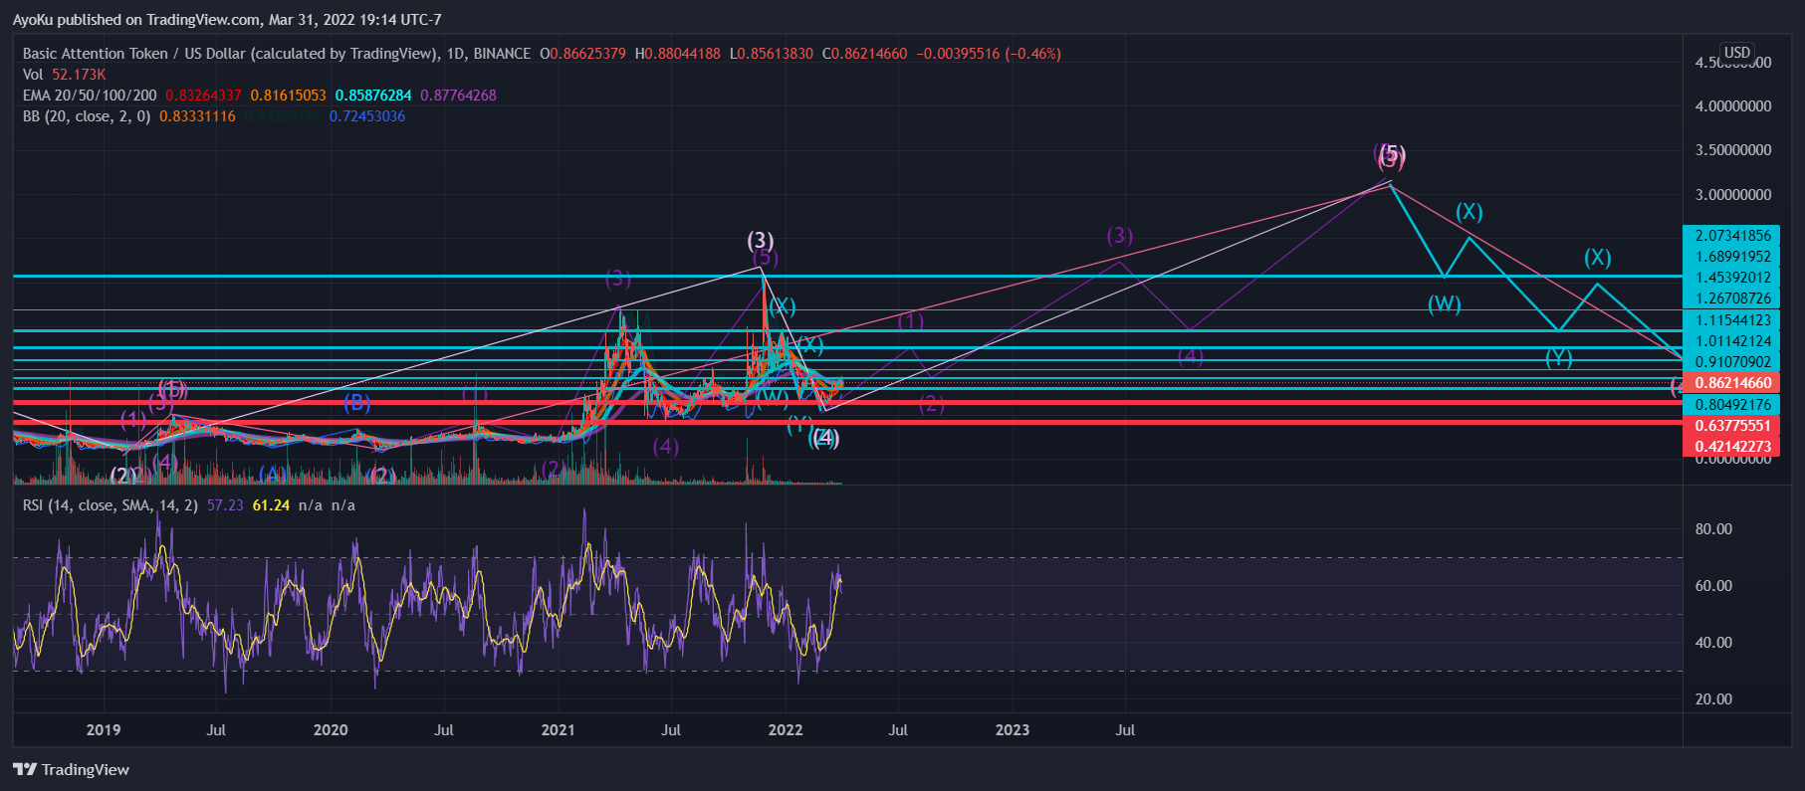Click the 0.86214660 current price label
This screenshot has height=791, width=1805.
[1732, 383]
